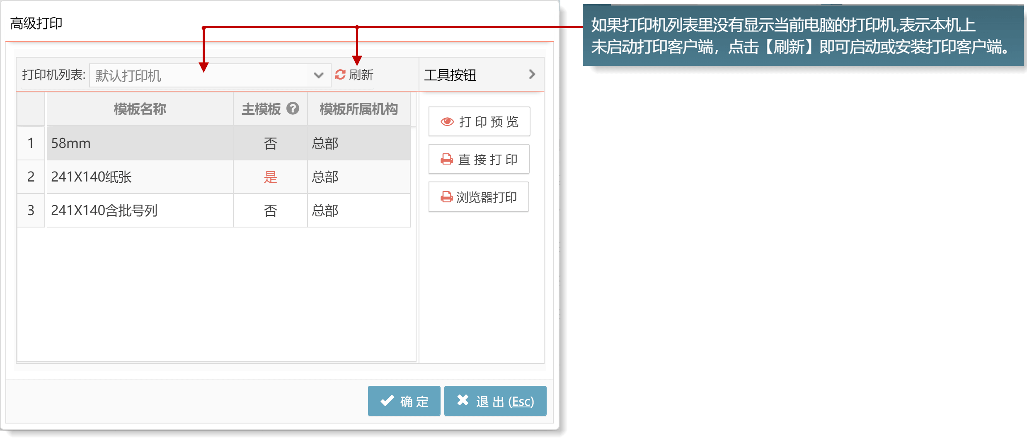Click the X icon on 退出 button
Viewport: 1027px width, 443px height.
463,400
